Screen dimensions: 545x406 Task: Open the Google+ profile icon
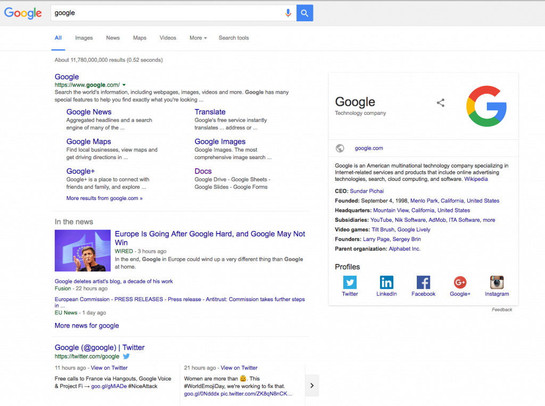[x=460, y=282]
